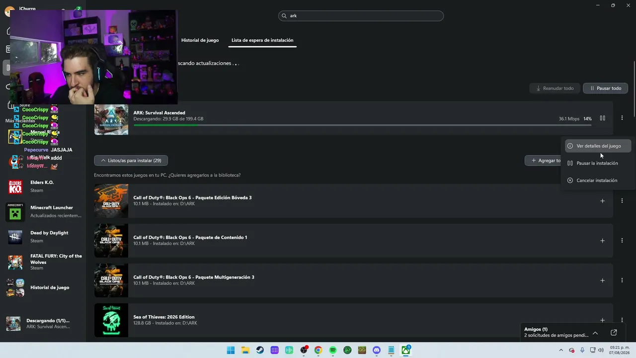Open the sidebar Historial de juego entry
Viewport: 636px width, 358px height.
click(44, 287)
